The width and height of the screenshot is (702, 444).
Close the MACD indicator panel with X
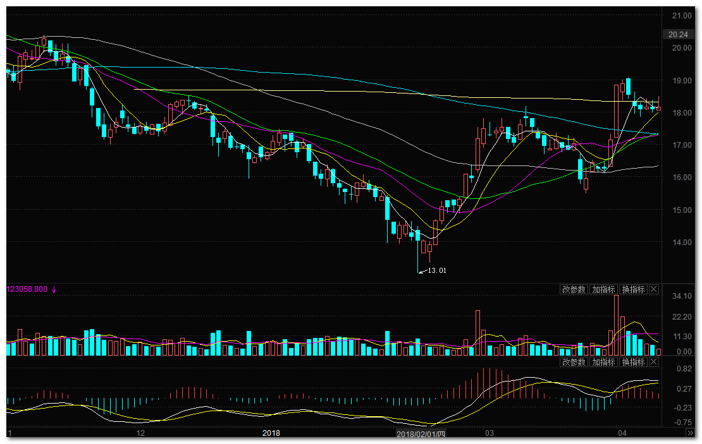click(654, 362)
